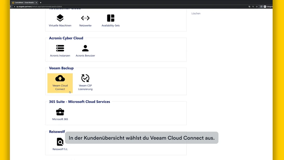Screen dimensions: 284x160
Task: Close the ControlPanel browser tab
Action: [x=36, y=3]
